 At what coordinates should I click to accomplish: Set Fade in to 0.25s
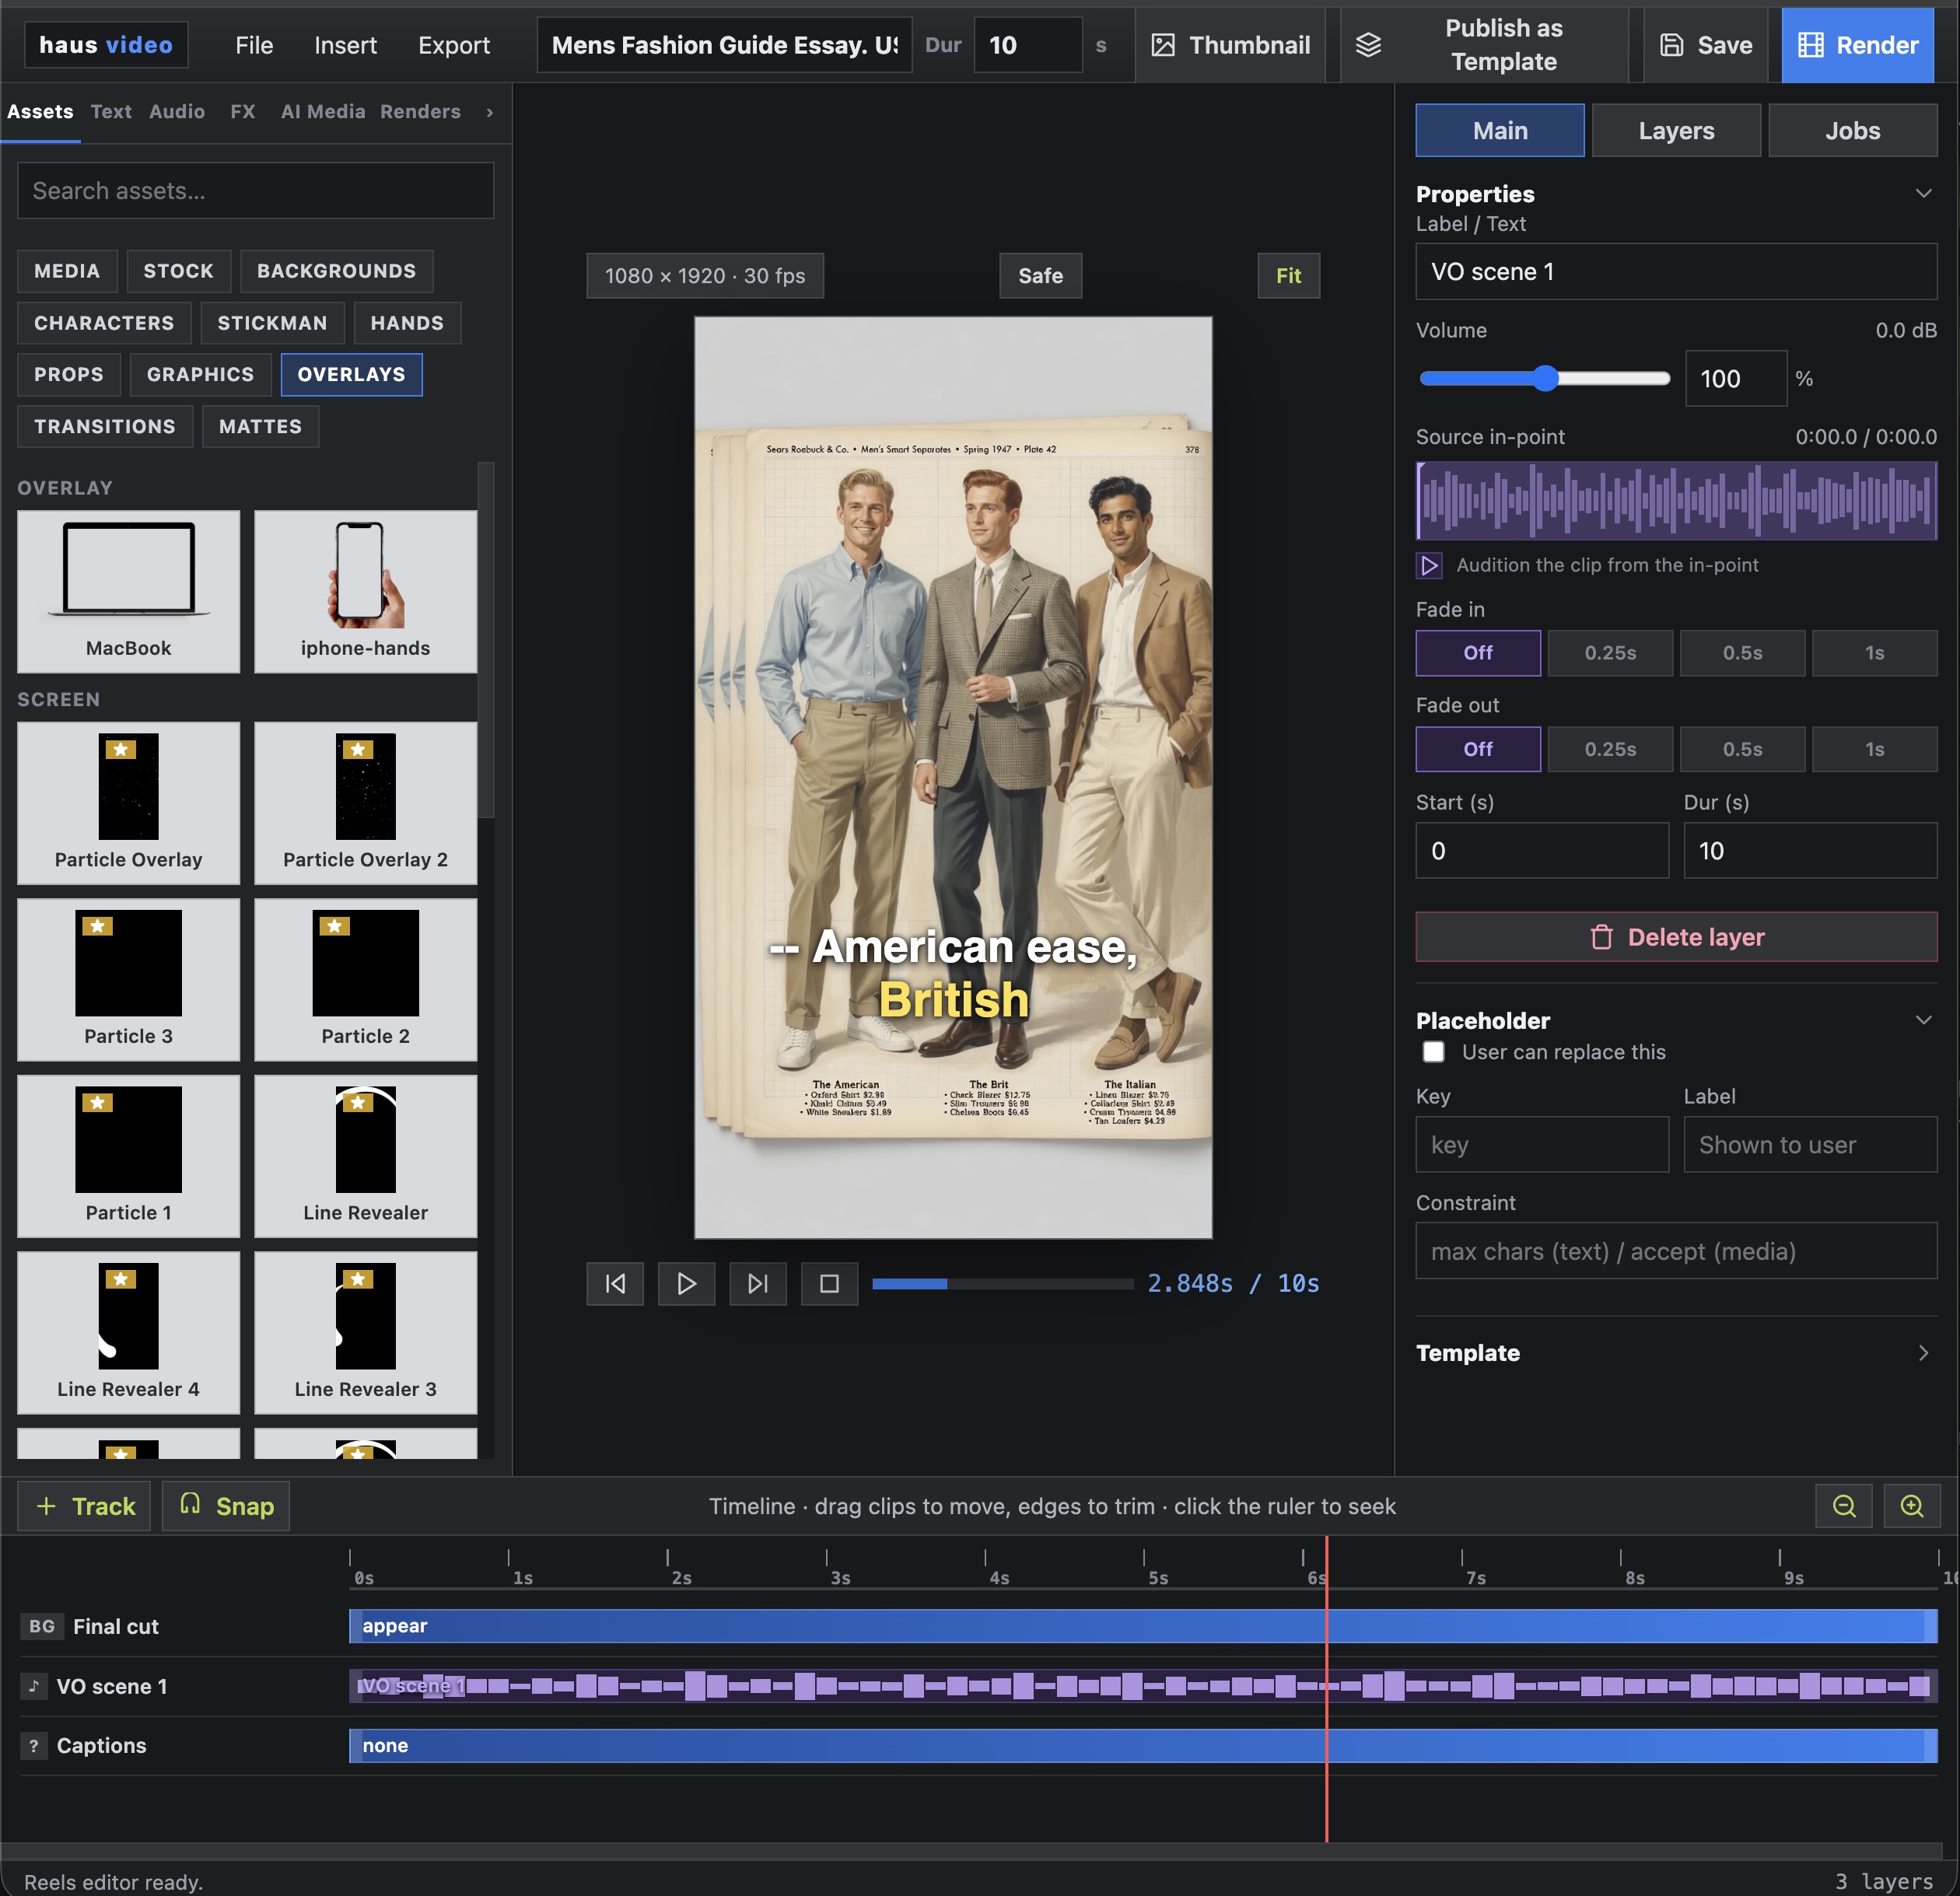pos(1610,653)
